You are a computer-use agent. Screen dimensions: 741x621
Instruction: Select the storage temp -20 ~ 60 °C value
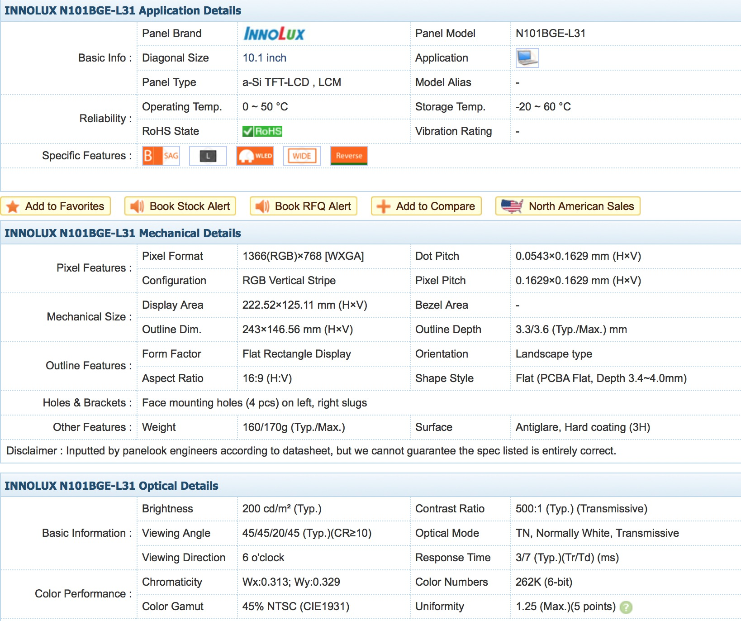[543, 107]
